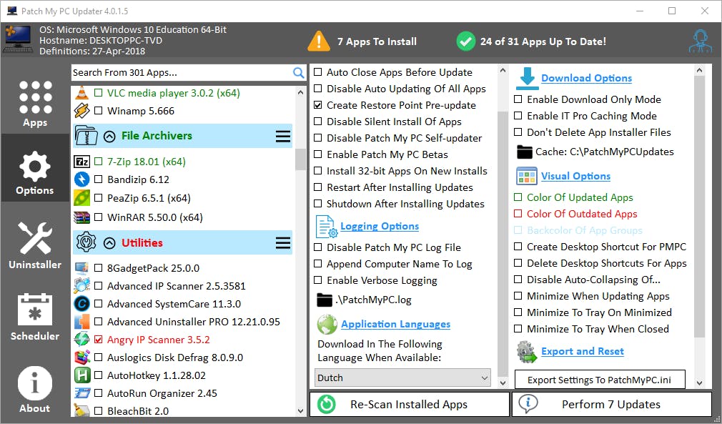Click the BleachBit broom icon
Screen dimensions: 722x424
click(81, 410)
